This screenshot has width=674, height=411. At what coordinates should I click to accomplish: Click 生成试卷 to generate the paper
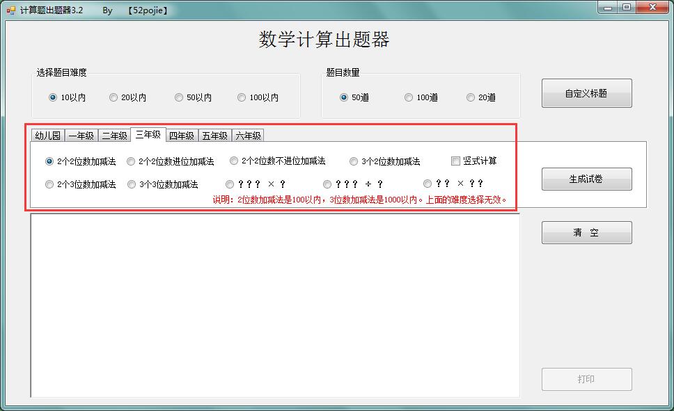pyautogui.click(x=587, y=179)
